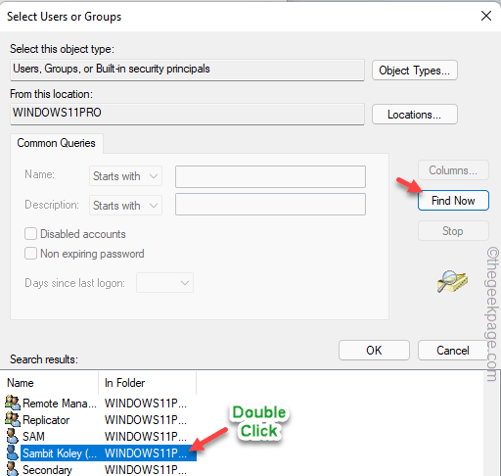501x476 pixels.
Task: Select the Secondary result name
Action: click(x=47, y=470)
